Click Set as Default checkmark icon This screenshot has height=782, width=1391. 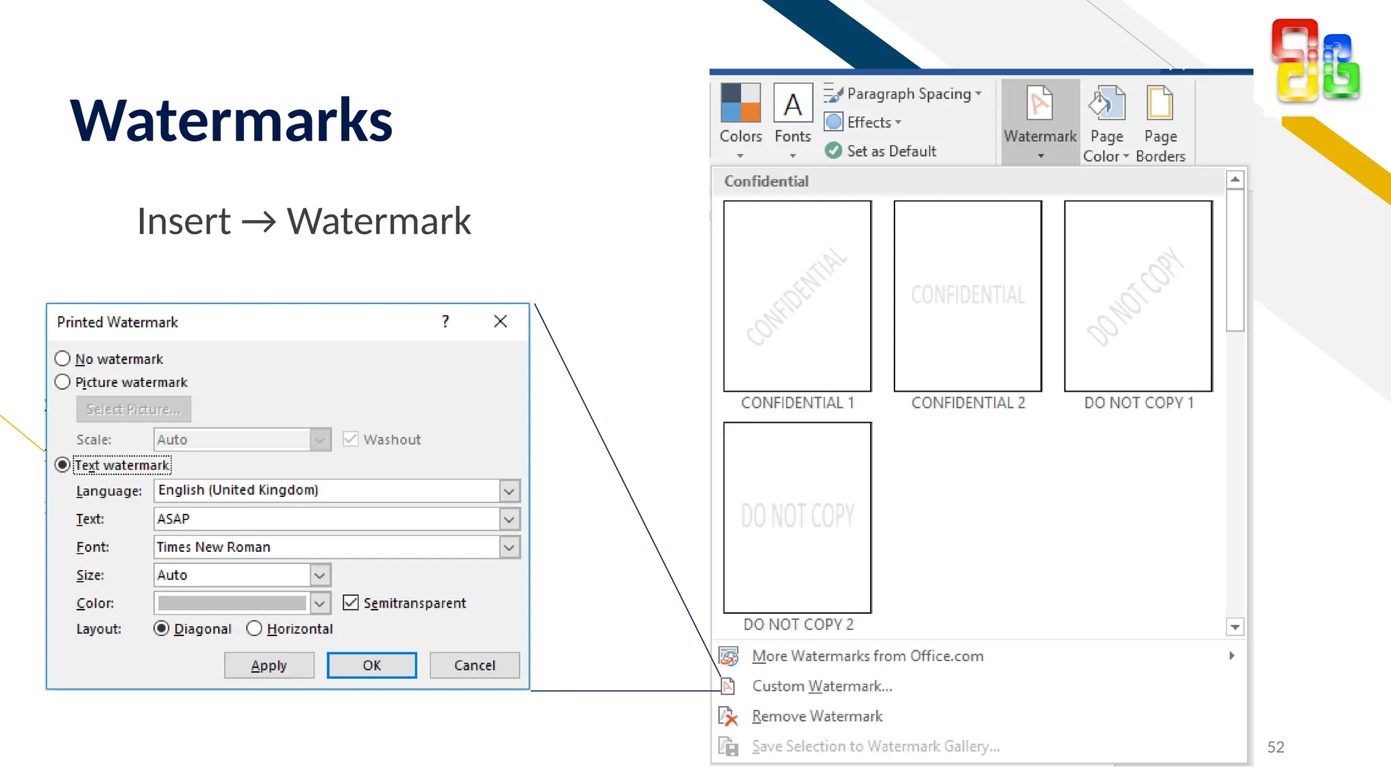coord(833,151)
